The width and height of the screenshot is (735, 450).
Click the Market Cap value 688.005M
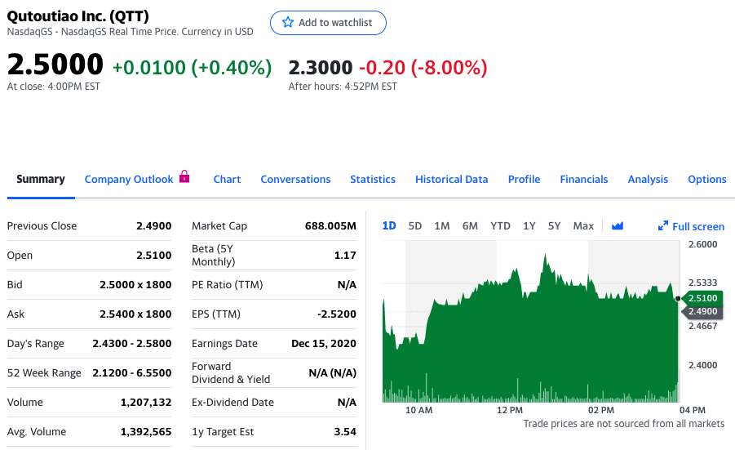point(330,225)
